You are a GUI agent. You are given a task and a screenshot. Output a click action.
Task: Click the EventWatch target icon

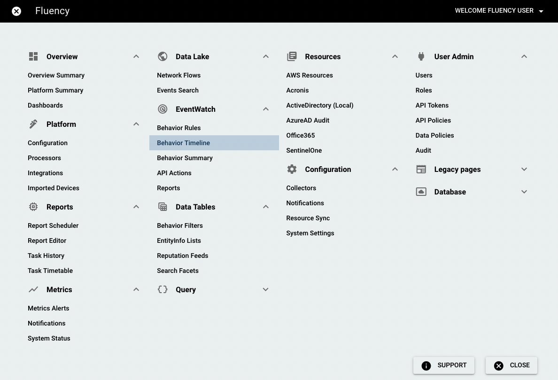[x=163, y=109]
